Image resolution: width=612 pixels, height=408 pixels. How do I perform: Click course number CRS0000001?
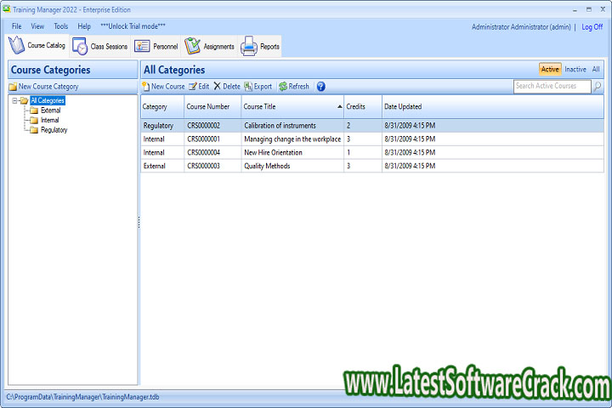[x=204, y=139]
